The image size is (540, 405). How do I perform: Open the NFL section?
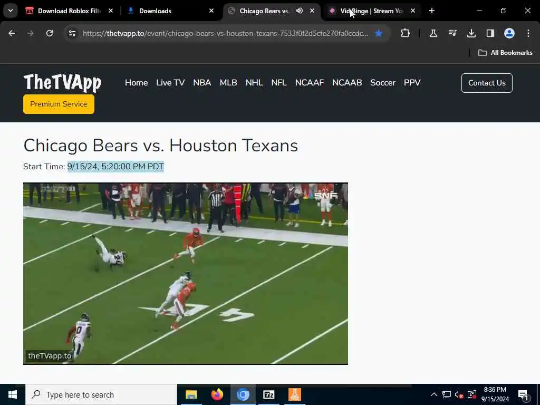click(279, 83)
